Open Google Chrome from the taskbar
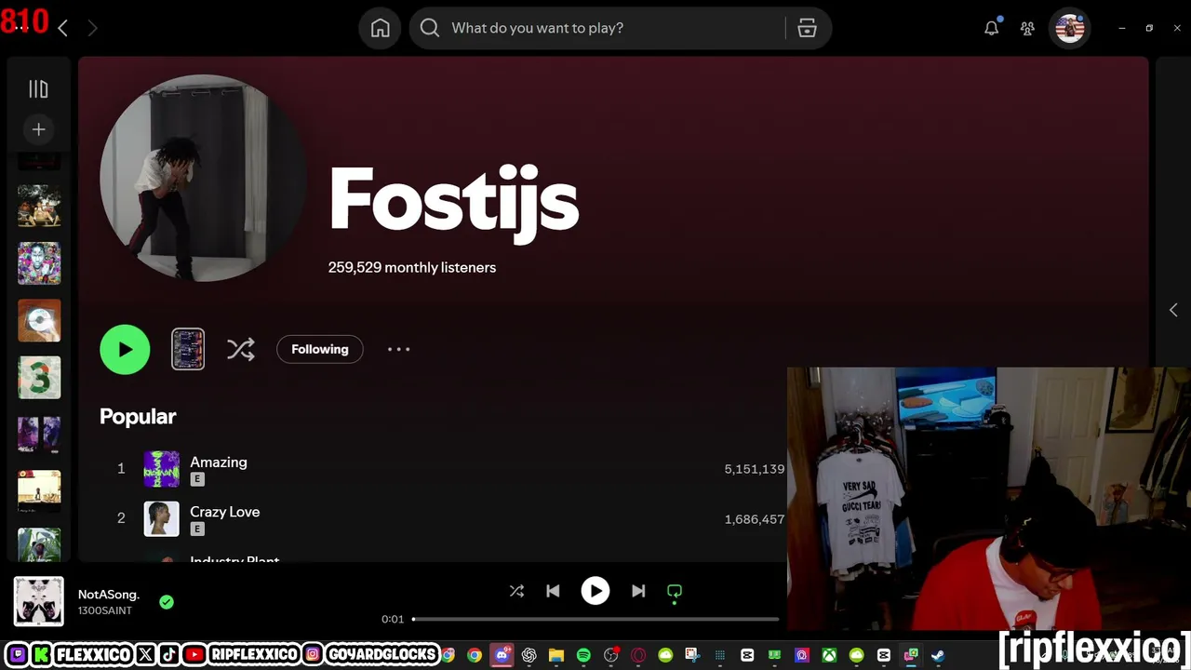Viewport: 1191px width, 670px height. tap(475, 655)
